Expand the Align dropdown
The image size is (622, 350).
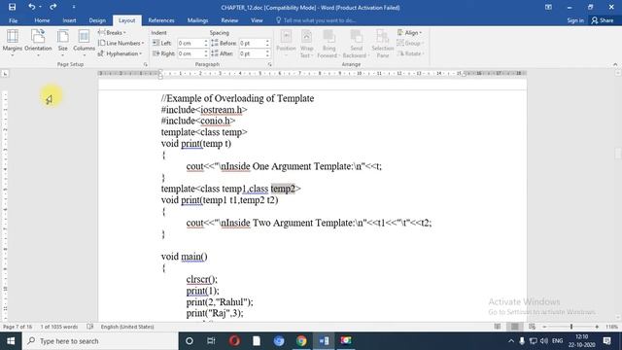410,32
